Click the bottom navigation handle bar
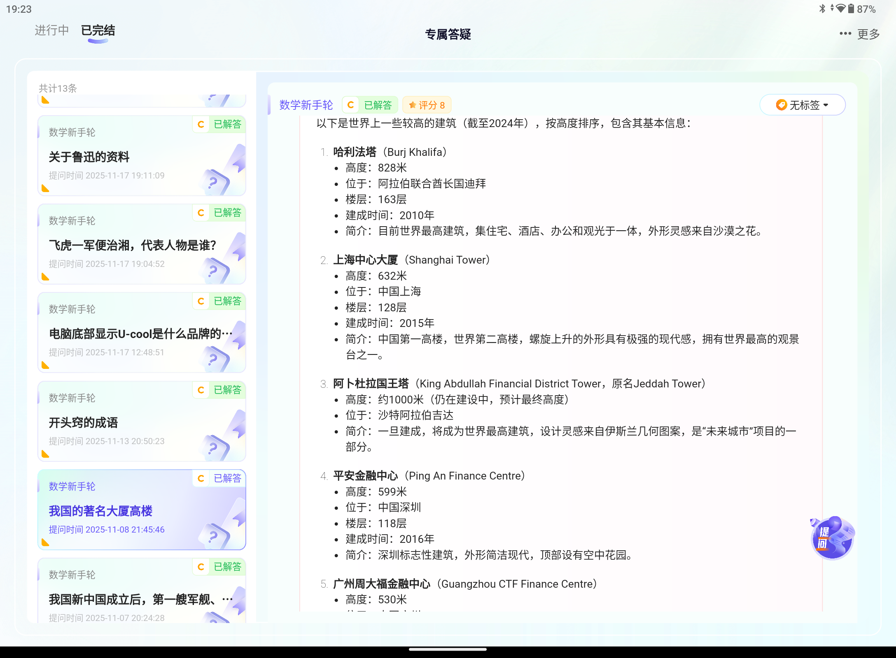 (x=447, y=649)
